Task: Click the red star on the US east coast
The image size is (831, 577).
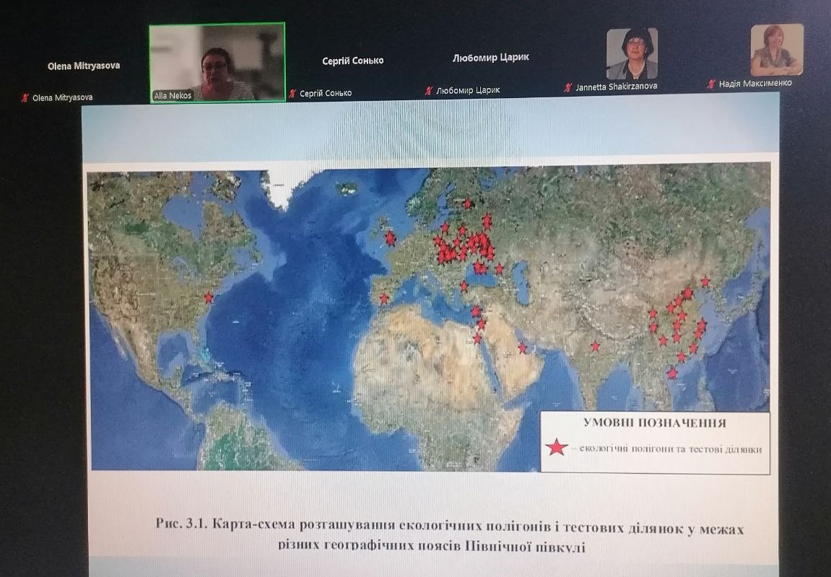Action: click(209, 297)
